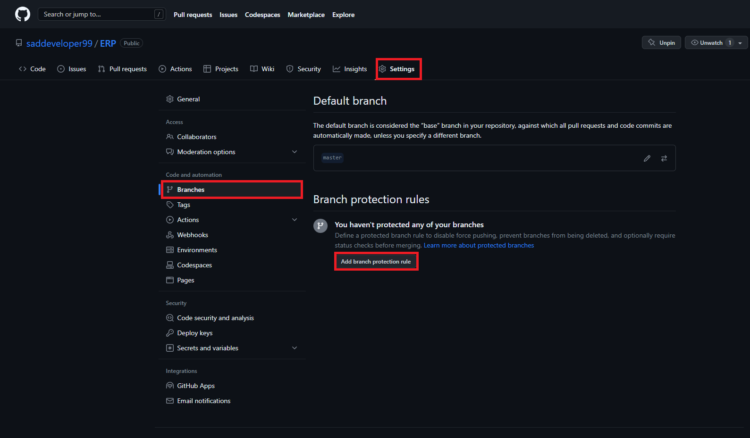Expand Secrets and variables chevron
This screenshot has height=438, width=750.
(295, 348)
